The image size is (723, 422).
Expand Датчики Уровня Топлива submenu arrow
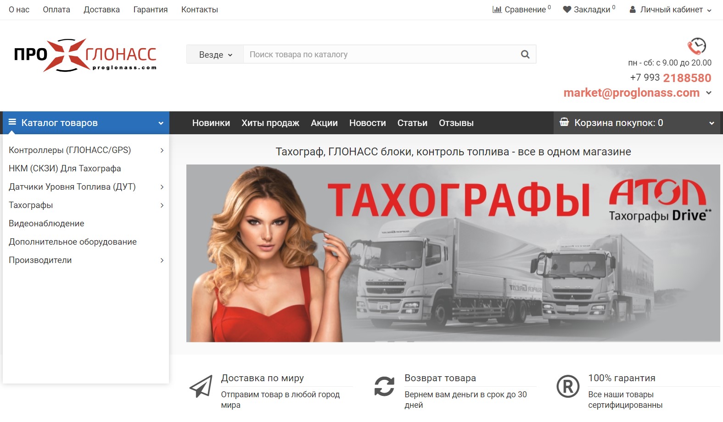click(162, 187)
